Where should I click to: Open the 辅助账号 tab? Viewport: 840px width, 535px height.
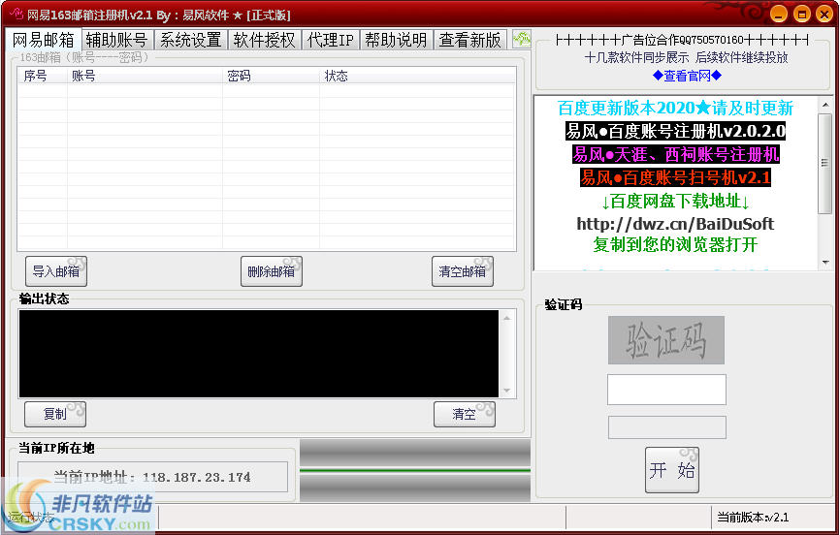pyautogui.click(x=116, y=40)
